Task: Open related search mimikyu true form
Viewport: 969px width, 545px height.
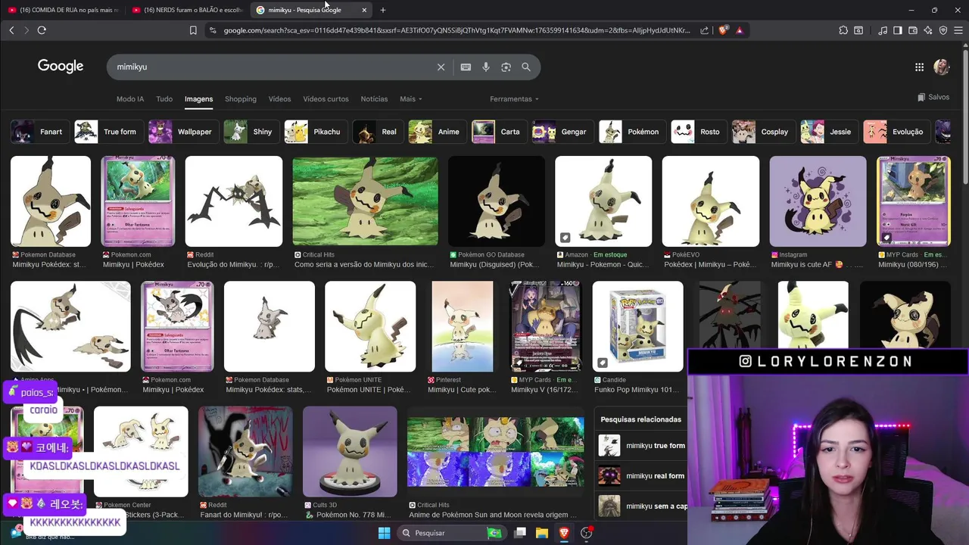Action: [642, 446]
